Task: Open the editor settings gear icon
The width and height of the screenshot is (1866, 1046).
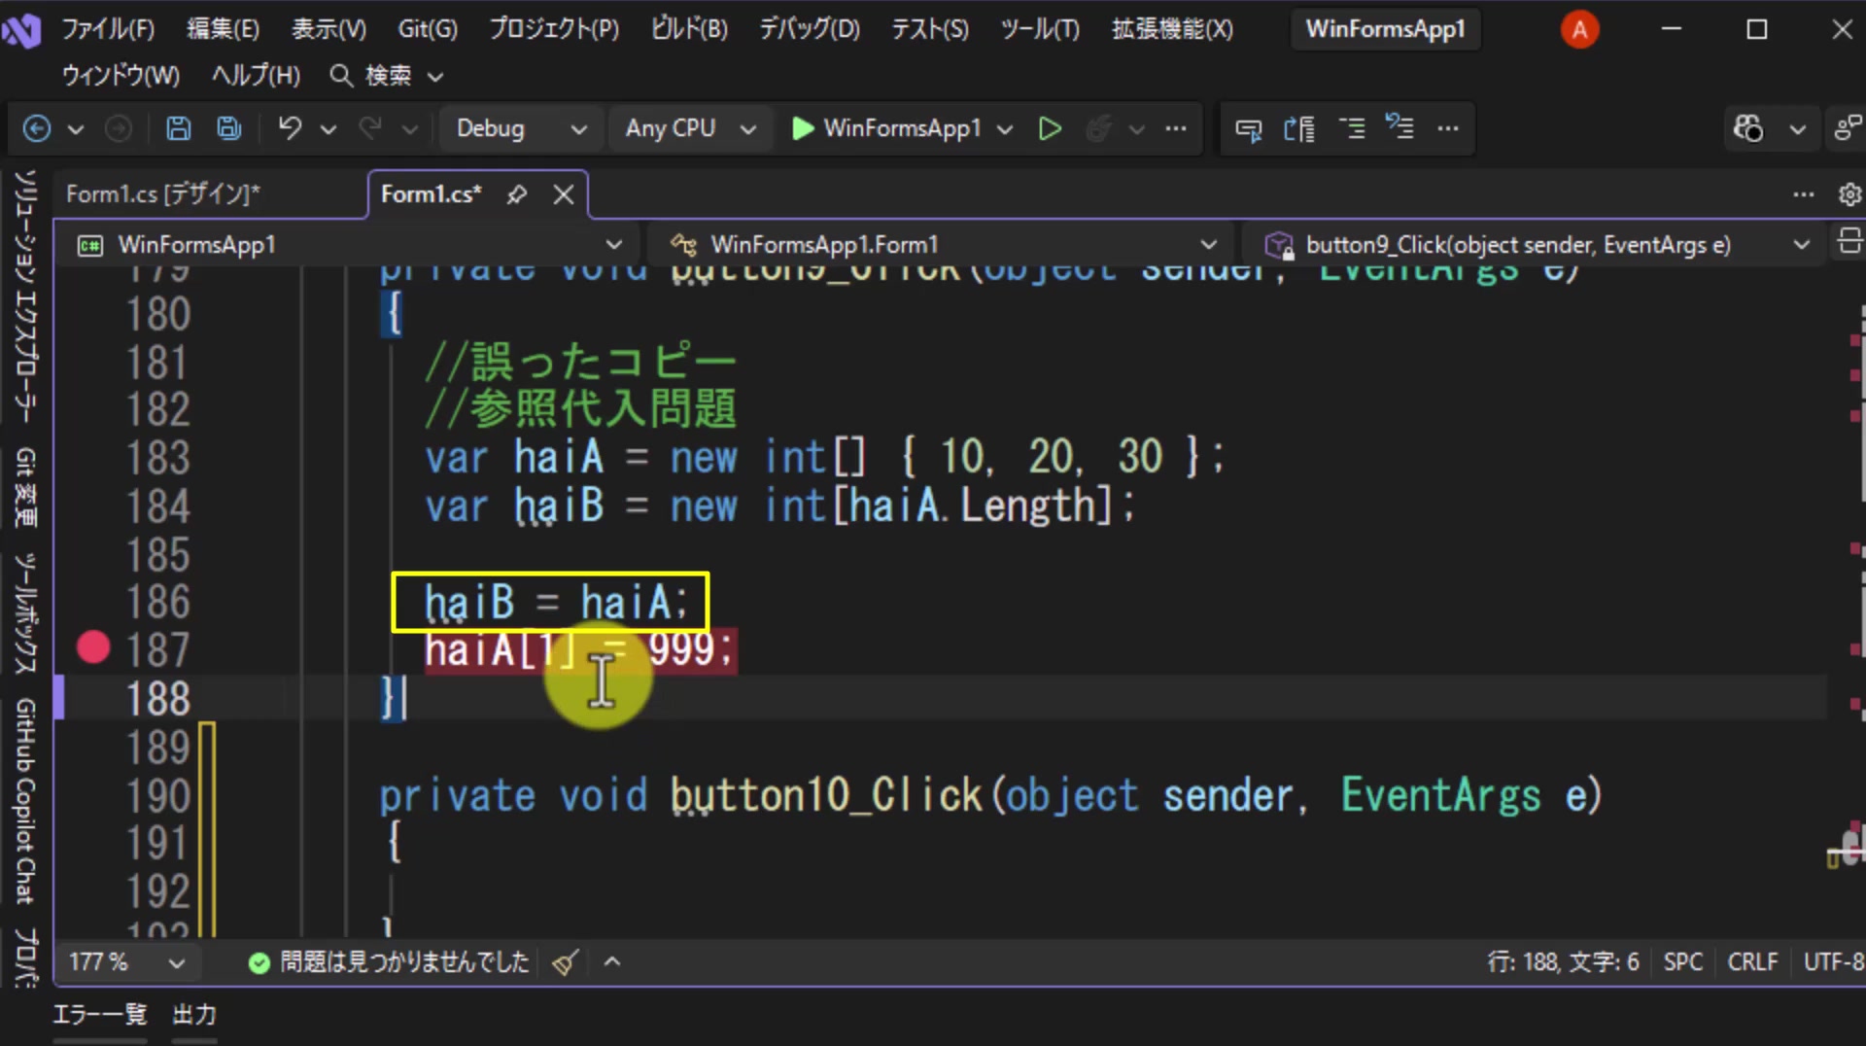Action: click(x=1849, y=194)
